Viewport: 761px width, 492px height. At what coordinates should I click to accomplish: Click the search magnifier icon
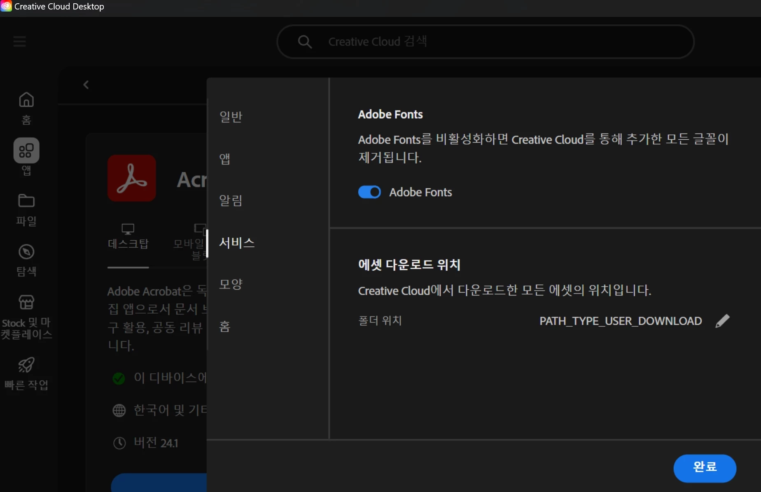point(305,42)
